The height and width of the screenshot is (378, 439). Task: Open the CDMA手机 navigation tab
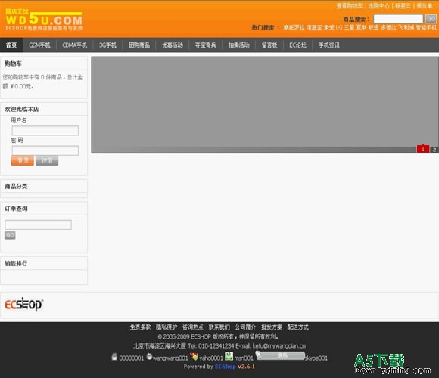(74, 45)
